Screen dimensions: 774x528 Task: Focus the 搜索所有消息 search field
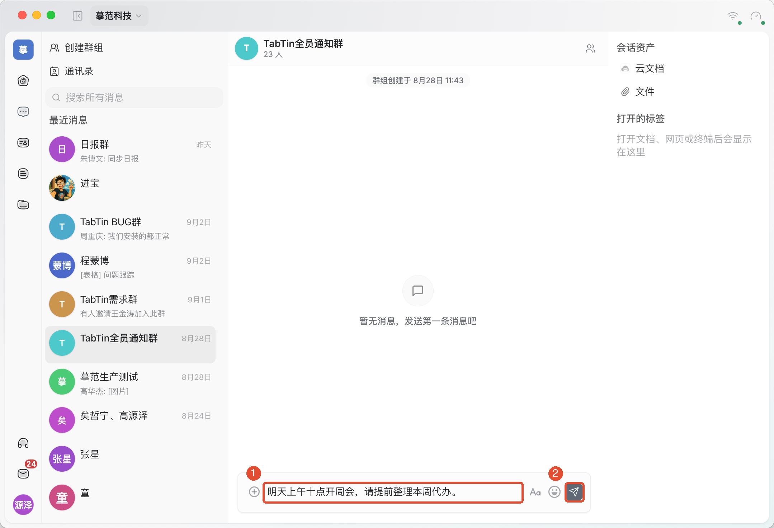pyautogui.click(x=134, y=98)
